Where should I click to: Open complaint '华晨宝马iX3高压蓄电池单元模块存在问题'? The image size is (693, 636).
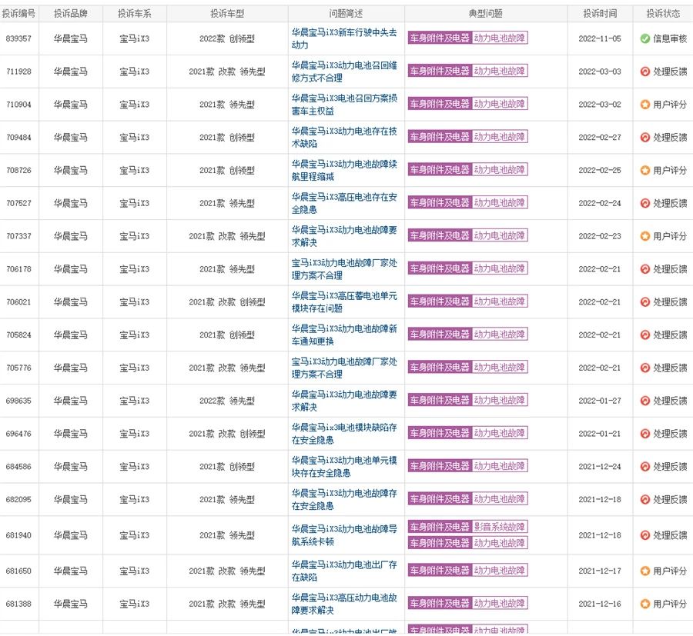[x=344, y=302]
